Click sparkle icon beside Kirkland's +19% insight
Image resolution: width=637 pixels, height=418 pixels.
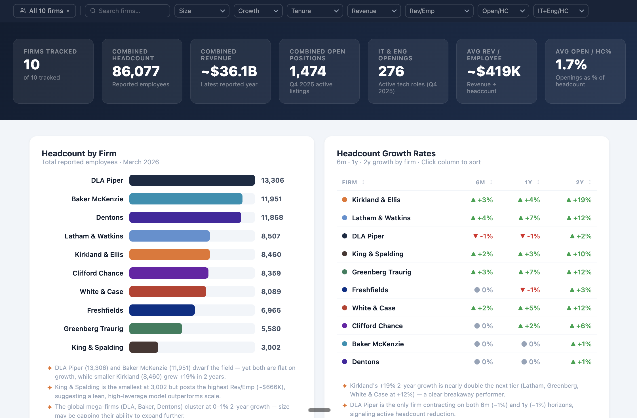pyautogui.click(x=345, y=386)
